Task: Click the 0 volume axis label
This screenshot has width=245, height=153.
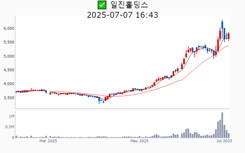Action: 13,138
